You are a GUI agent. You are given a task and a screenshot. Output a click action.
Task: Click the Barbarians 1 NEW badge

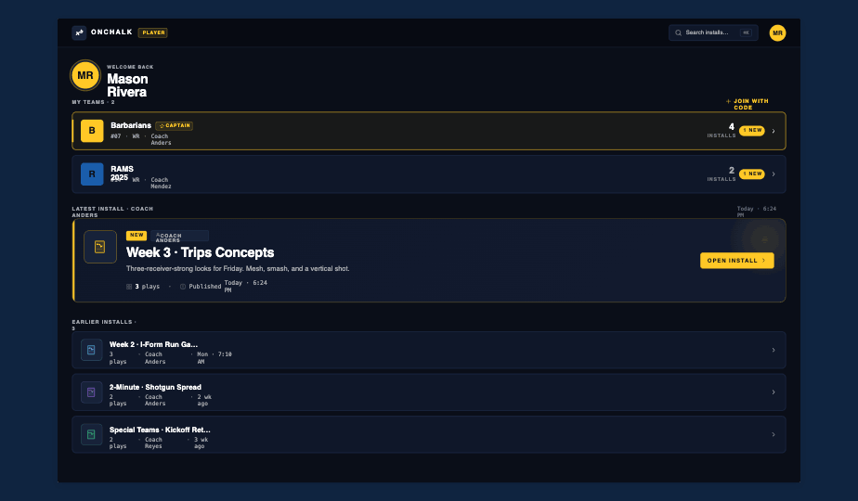click(x=752, y=130)
